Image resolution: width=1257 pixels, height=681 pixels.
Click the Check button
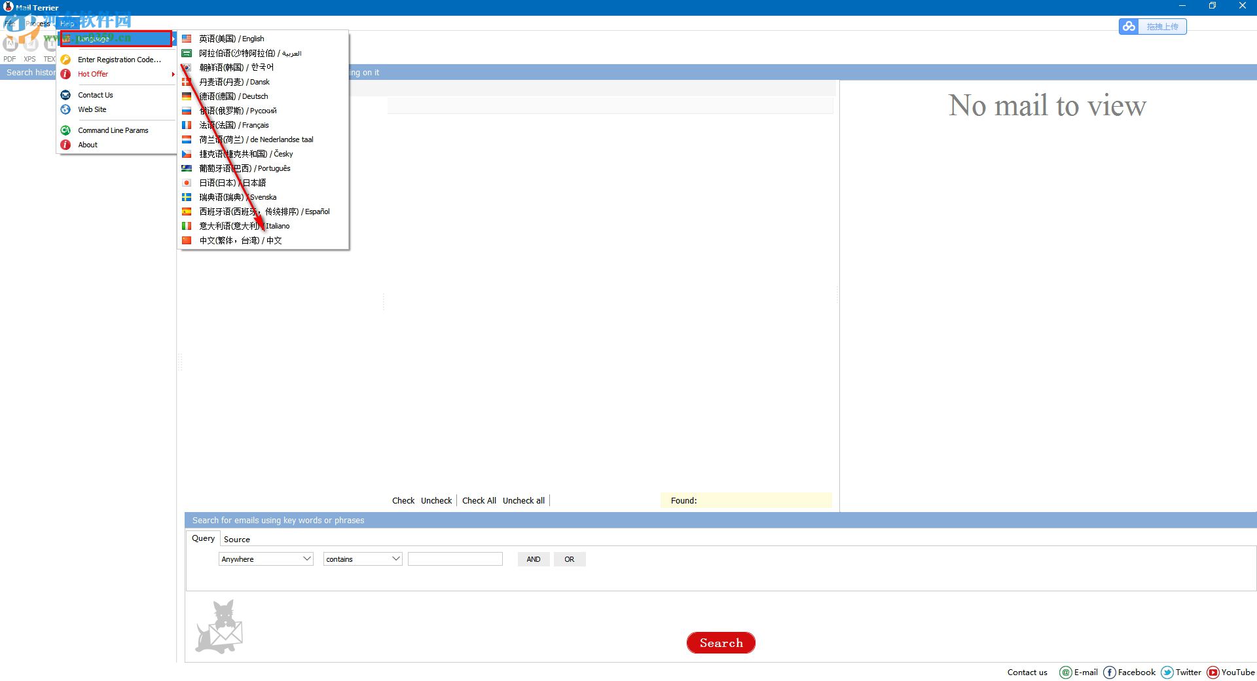pos(403,501)
